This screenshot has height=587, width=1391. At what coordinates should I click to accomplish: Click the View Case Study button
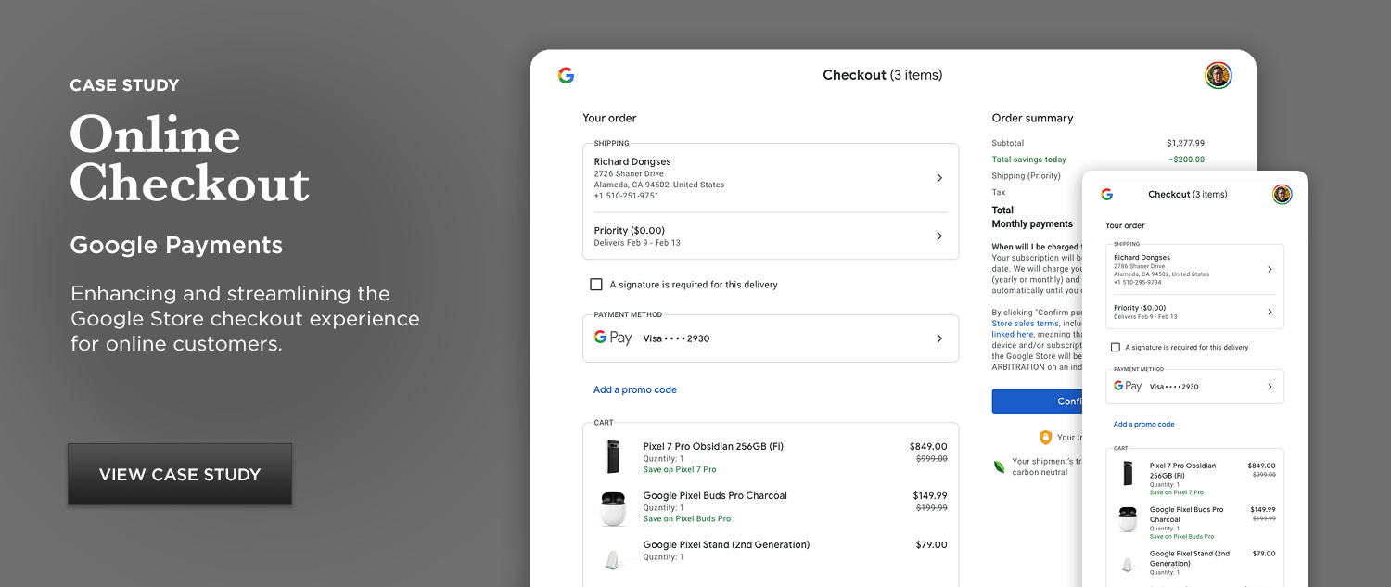click(x=180, y=474)
